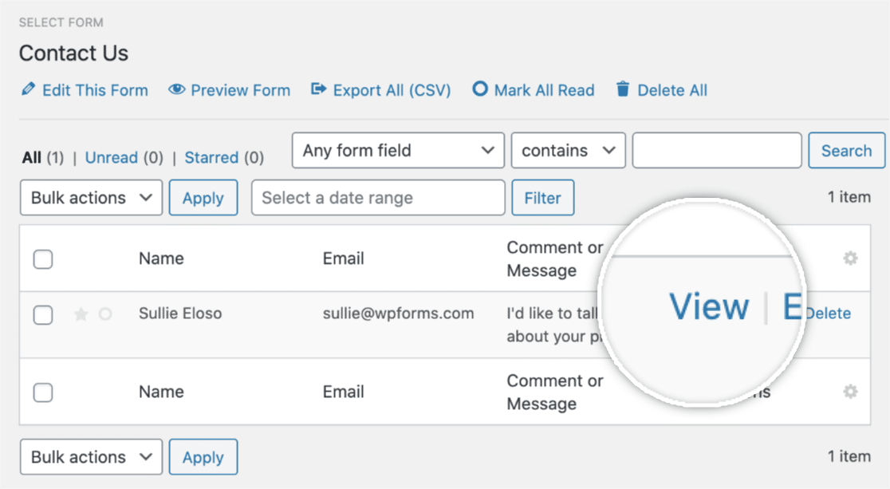Click the eye icon for Preview Form
The image size is (890, 489).
coord(176,89)
